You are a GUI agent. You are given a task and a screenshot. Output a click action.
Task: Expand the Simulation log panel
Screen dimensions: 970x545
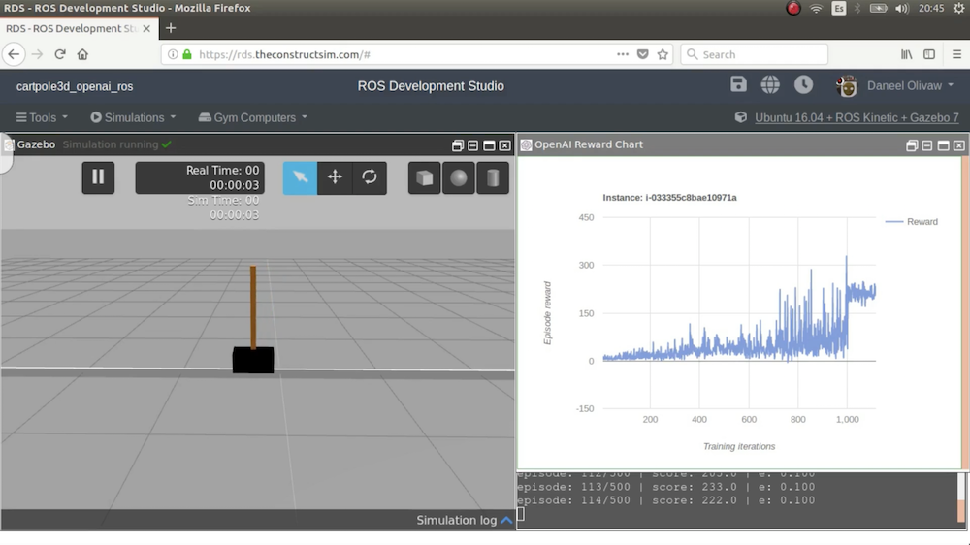pyautogui.click(x=465, y=520)
